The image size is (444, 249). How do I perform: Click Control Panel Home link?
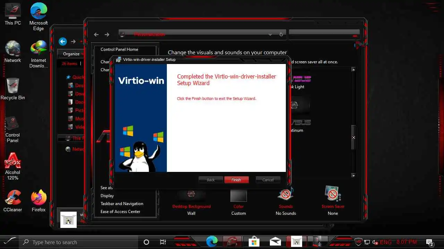(x=119, y=49)
